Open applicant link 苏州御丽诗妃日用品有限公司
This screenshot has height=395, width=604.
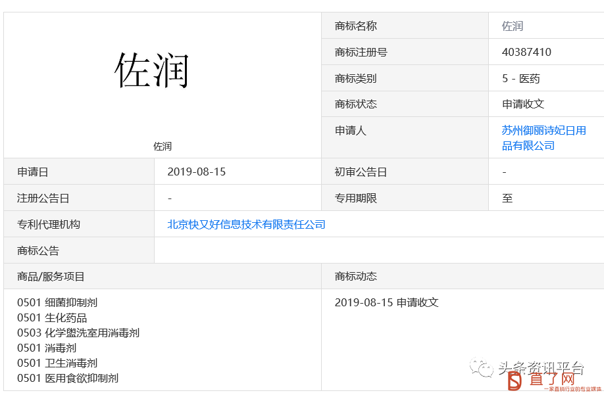(x=543, y=138)
